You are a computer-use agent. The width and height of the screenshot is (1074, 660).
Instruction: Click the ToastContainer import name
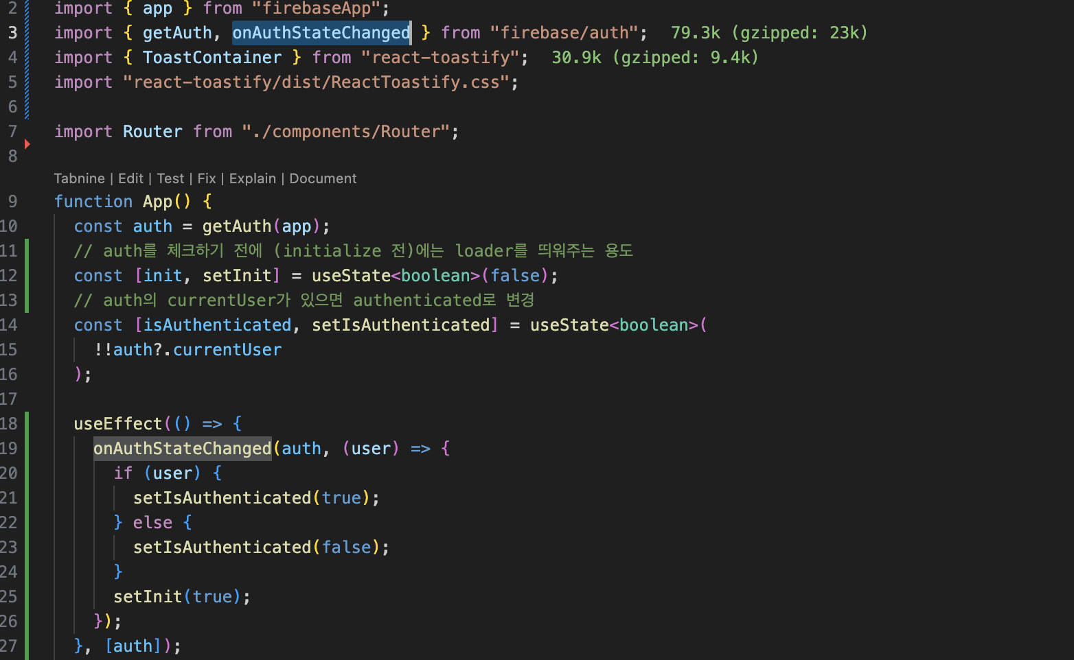click(x=212, y=58)
